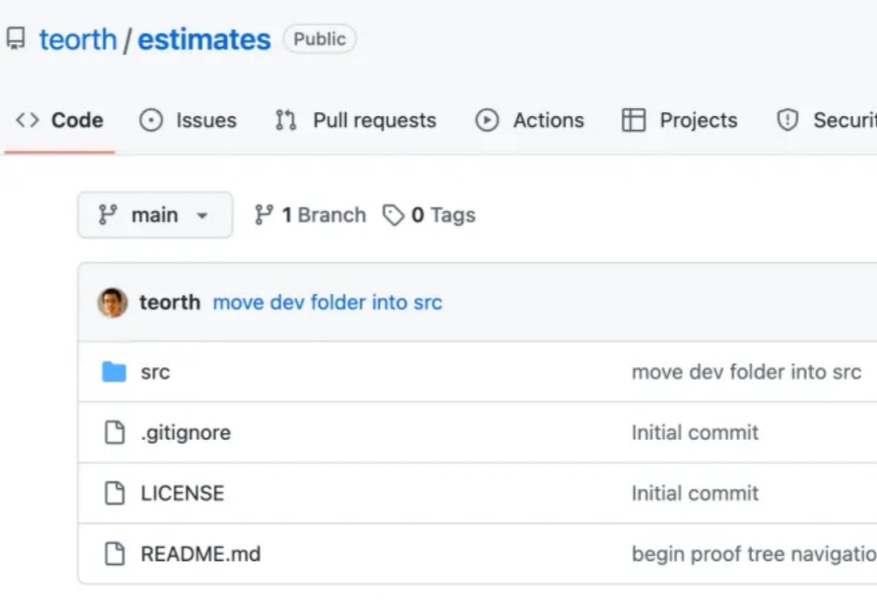Click the tag icon beside 0 Tags
The image size is (877, 604).
click(x=393, y=215)
